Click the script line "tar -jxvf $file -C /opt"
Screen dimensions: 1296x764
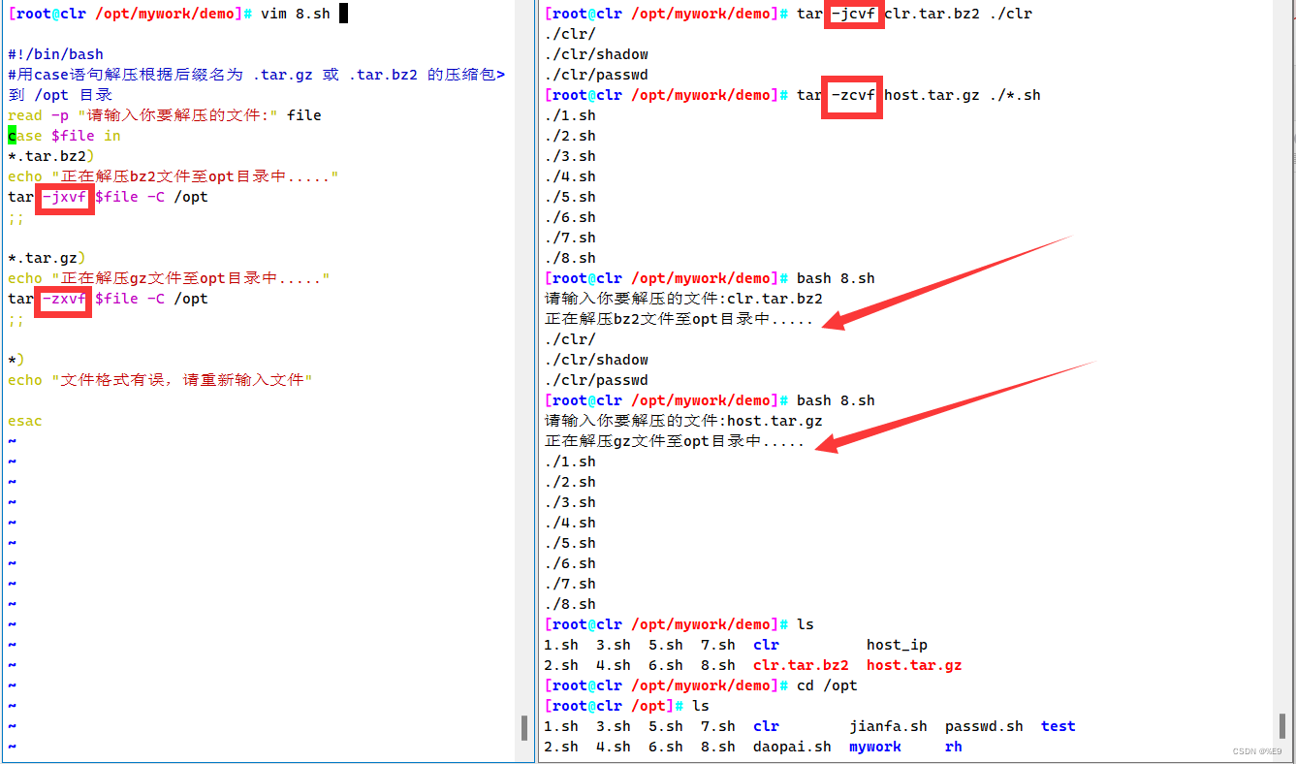coord(108,197)
